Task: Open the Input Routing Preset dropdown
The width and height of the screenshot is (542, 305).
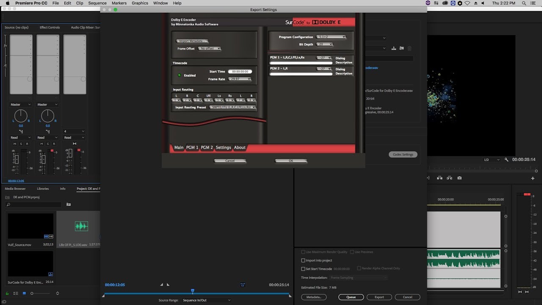Action: tap(233, 108)
